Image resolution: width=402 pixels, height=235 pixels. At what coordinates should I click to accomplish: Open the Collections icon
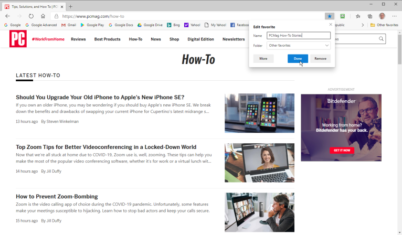click(x=369, y=16)
